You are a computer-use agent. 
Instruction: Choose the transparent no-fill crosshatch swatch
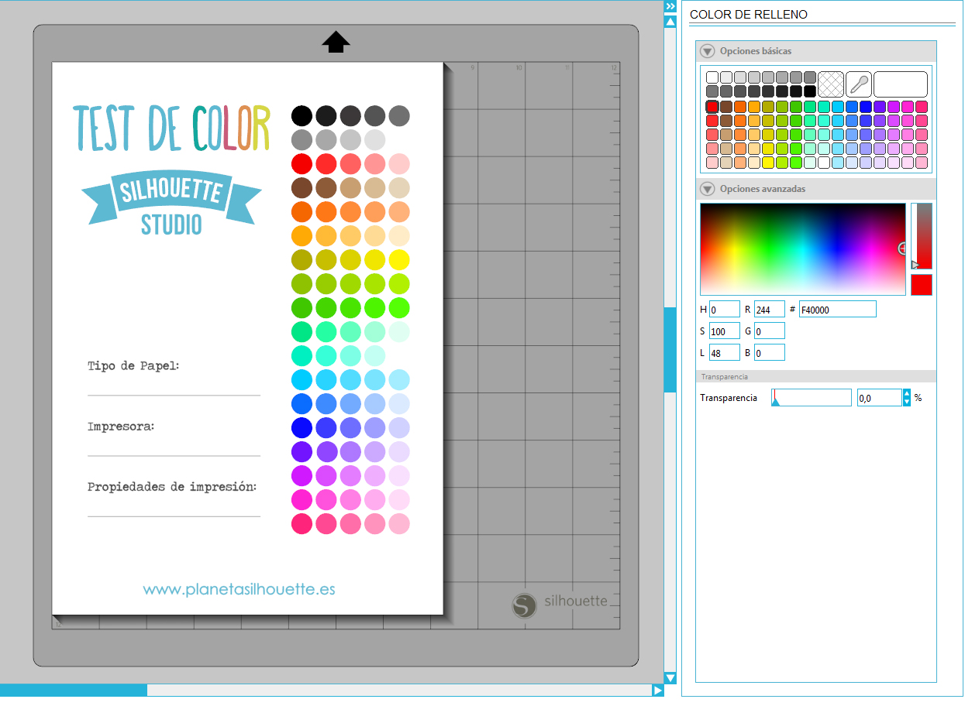pos(831,84)
